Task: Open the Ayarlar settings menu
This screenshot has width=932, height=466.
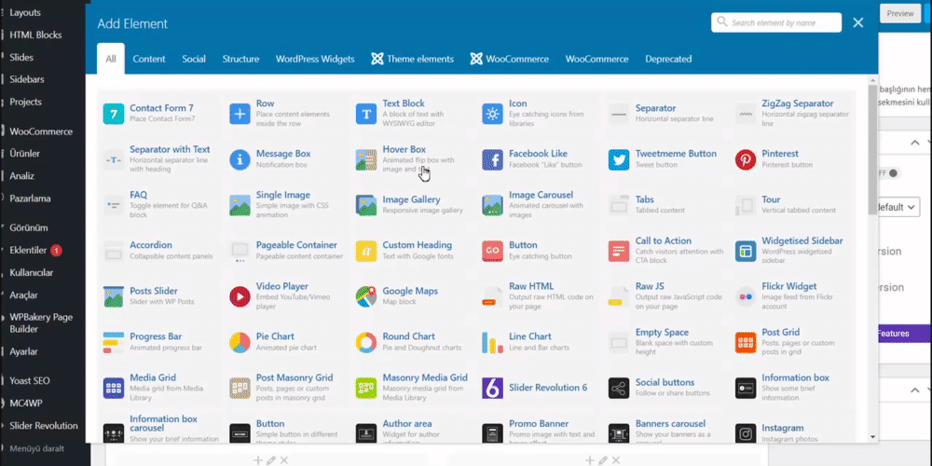Action: [x=24, y=351]
